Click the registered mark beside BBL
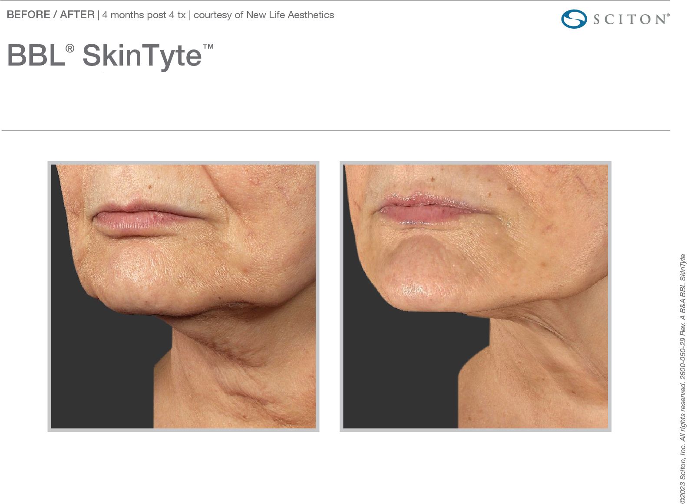 coord(70,48)
